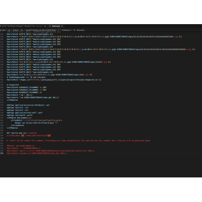Open the 'private' breadcrumb segment
Viewport: 202px width, 202px height.
pyautogui.click(x=3, y=30)
